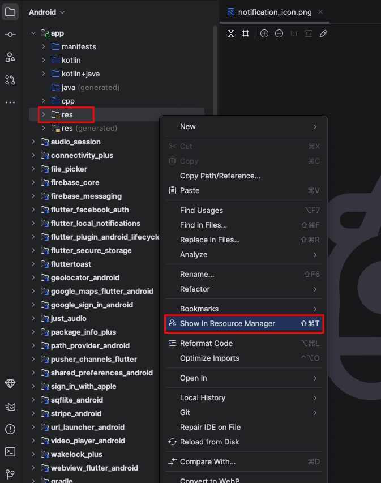Open the Refactor submenu
Viewport: 381px width, 483px height.
[x=243, y=289]
